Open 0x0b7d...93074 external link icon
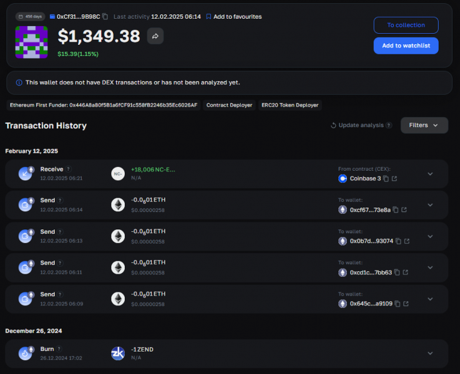Screen dimensions: 460x374 click(x=407, y=241)
